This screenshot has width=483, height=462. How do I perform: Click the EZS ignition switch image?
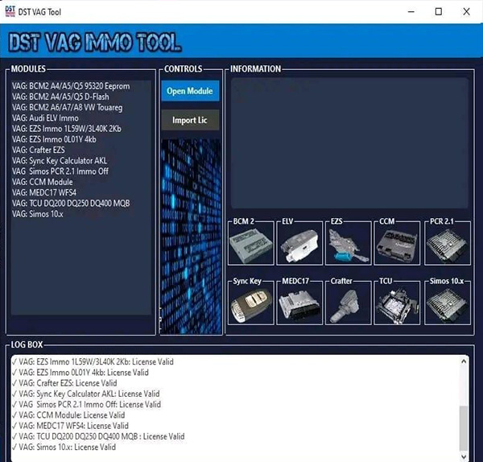tap(348, 245)
